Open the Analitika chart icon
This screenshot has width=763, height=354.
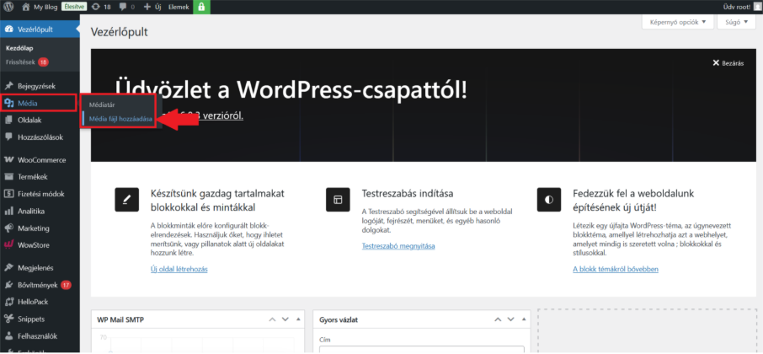pos(8,211)
